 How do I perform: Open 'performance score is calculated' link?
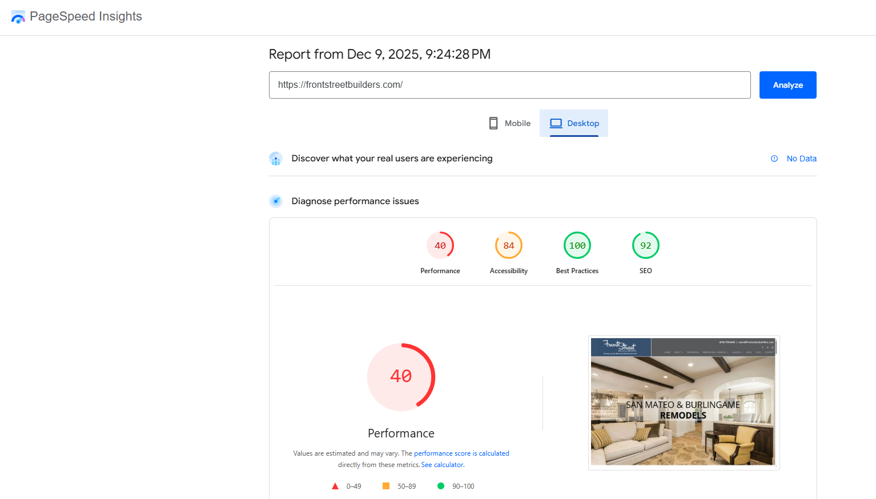(461, 453)
